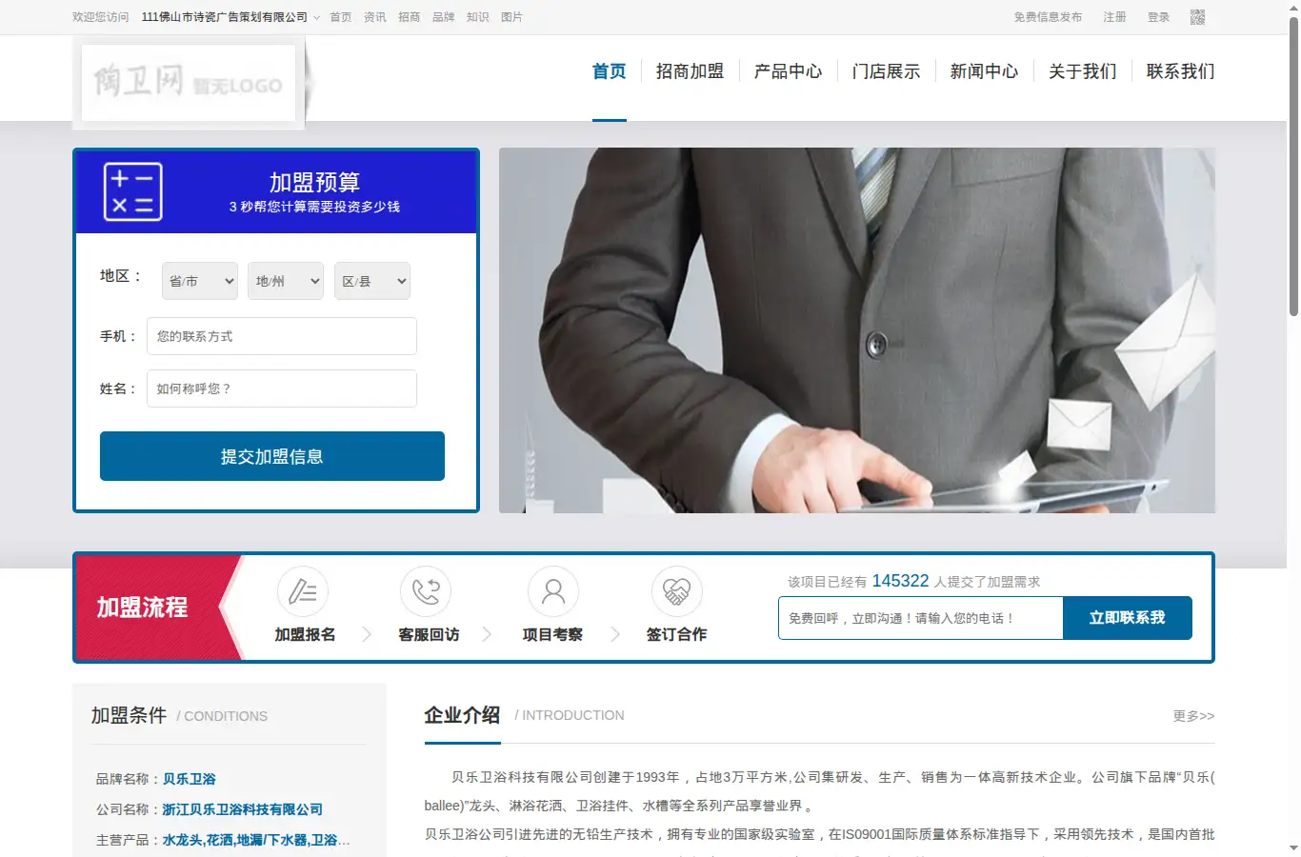The height and width of the screenshot is (857, 1301).
Task: Click top bar 首页 small link
Action: [341, 17]
